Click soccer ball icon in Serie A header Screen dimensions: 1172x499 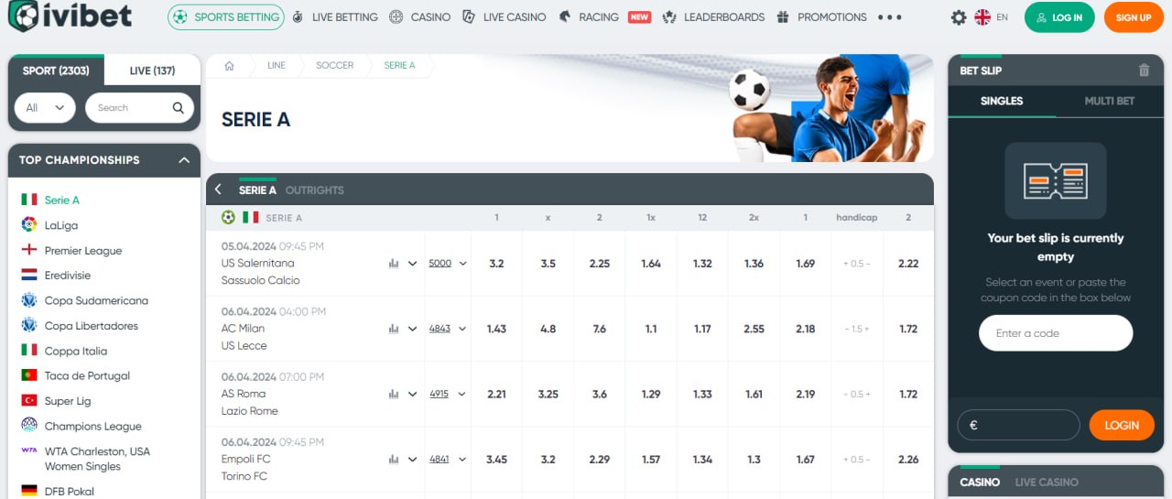pos(229,218)
